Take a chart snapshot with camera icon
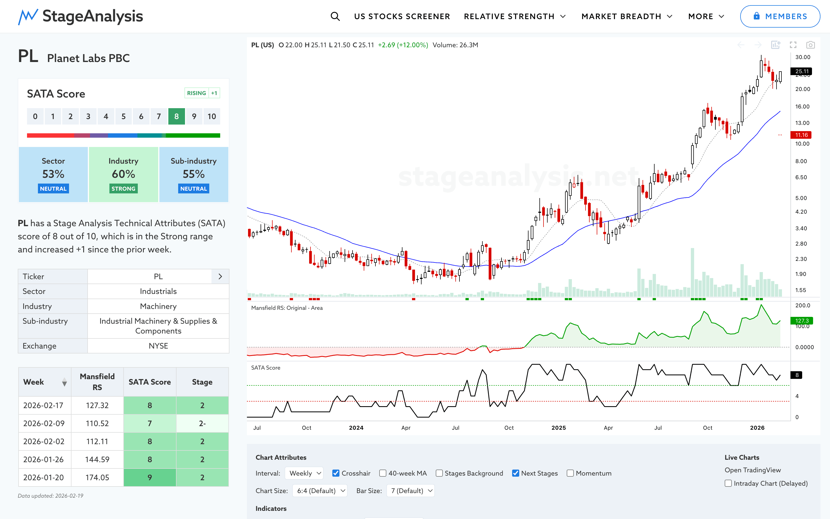Image resolution: width=830 pixels, height=519 pixels. (810, 45)
